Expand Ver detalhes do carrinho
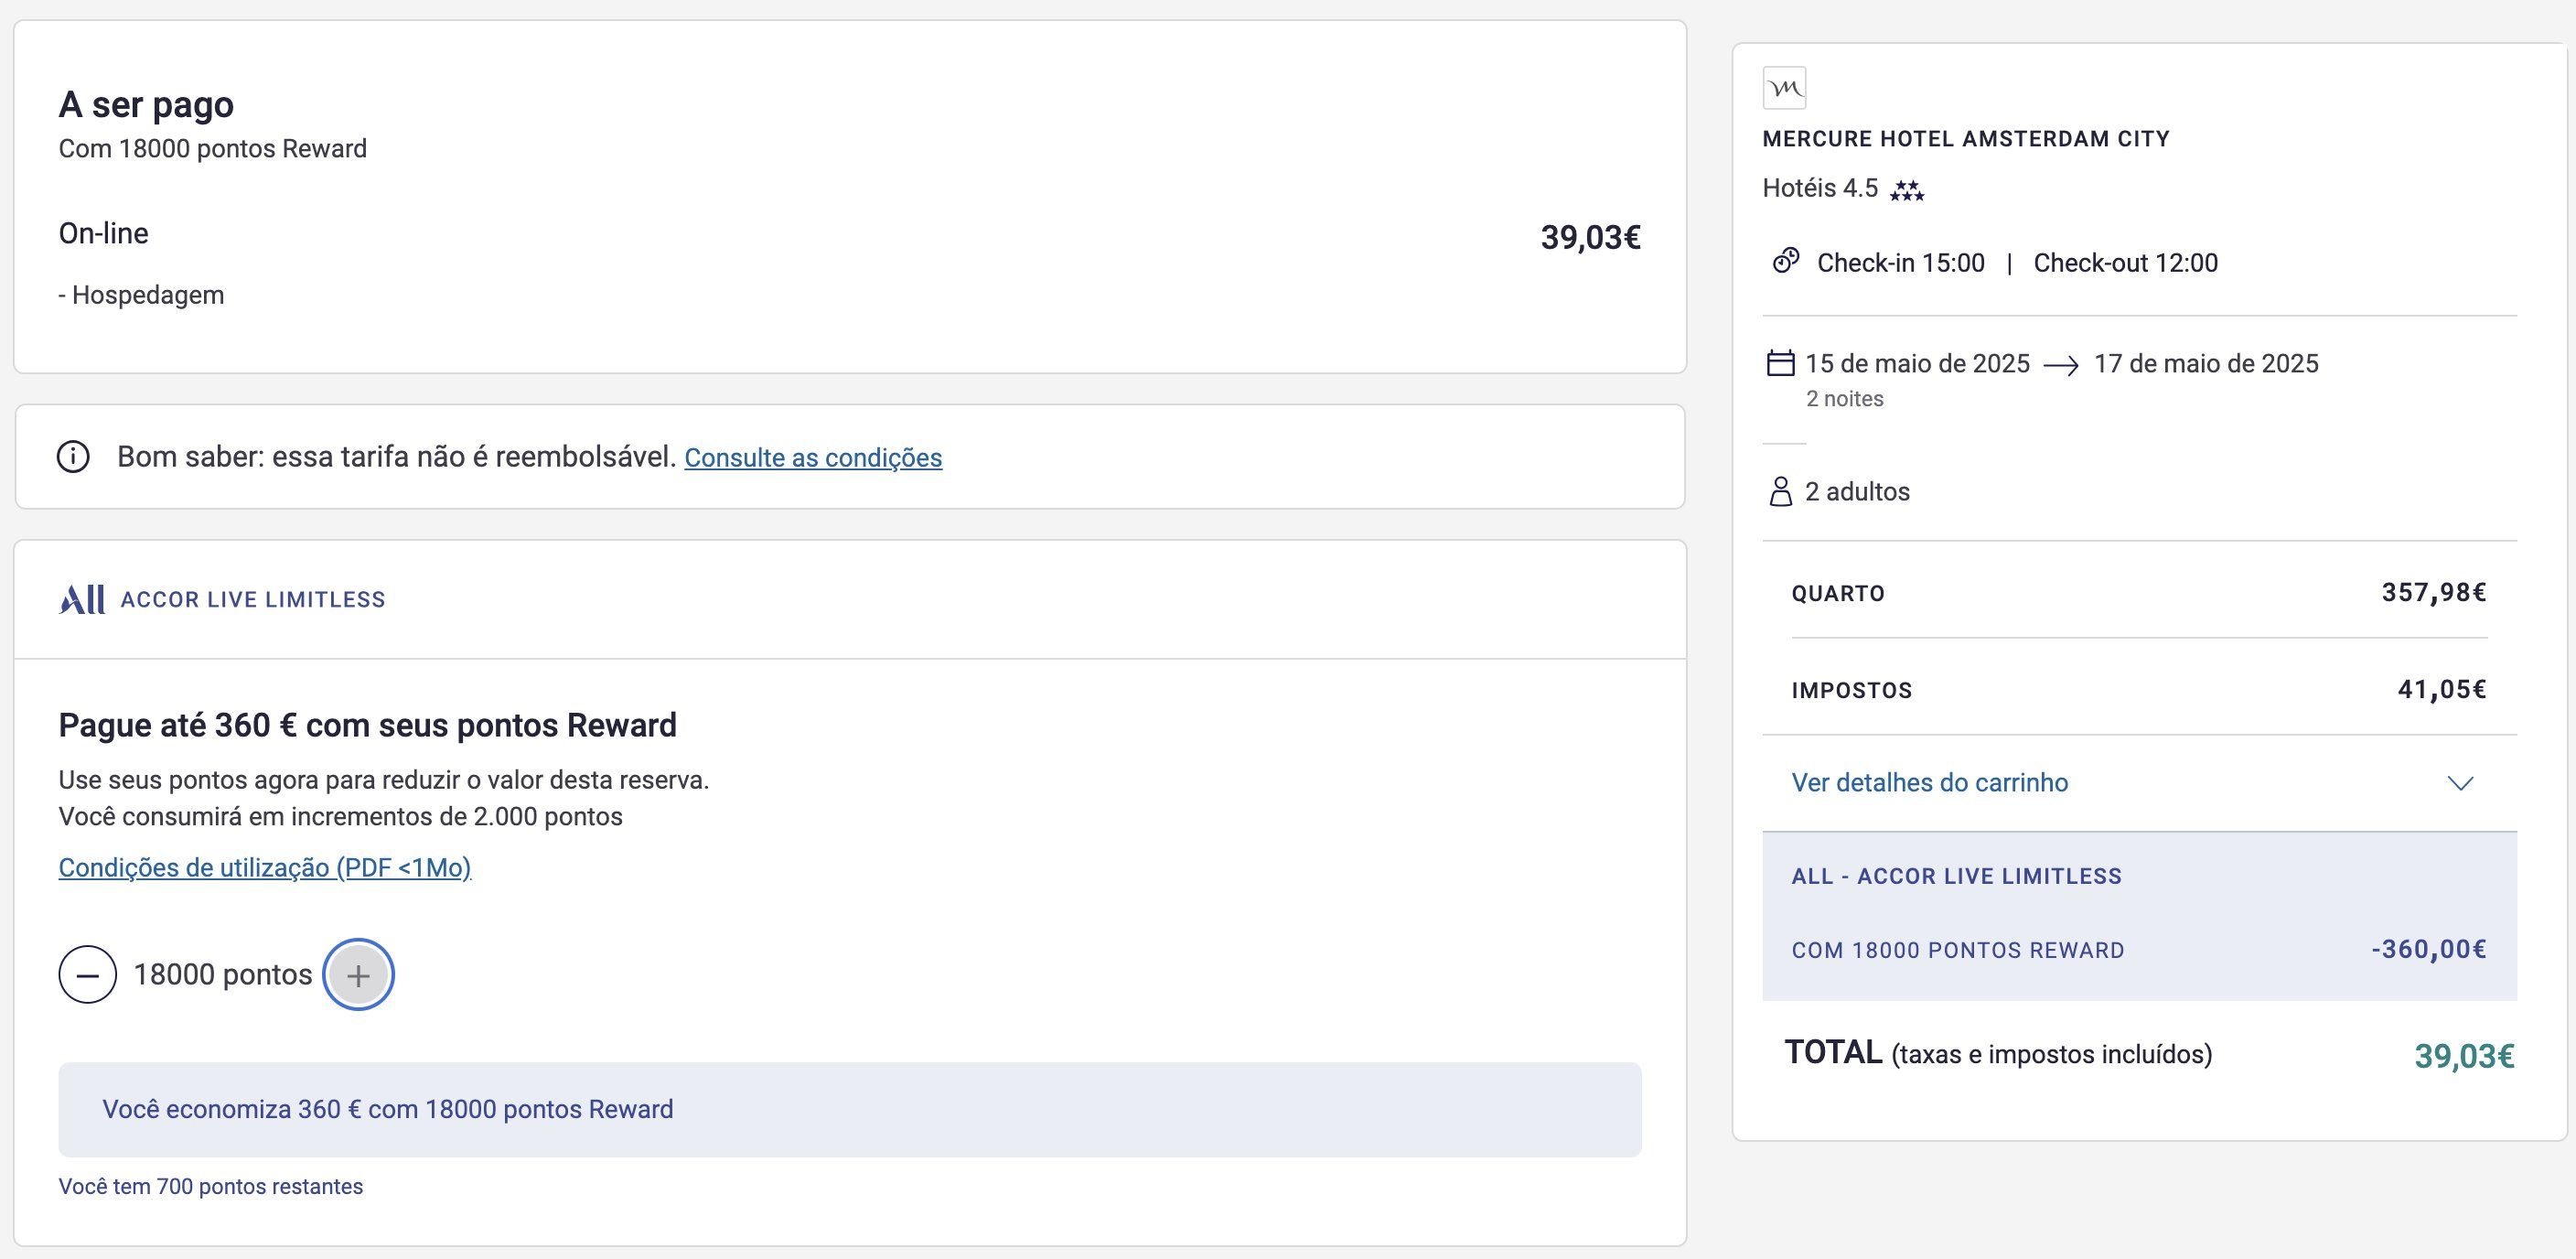 [x=1930, y=782]
